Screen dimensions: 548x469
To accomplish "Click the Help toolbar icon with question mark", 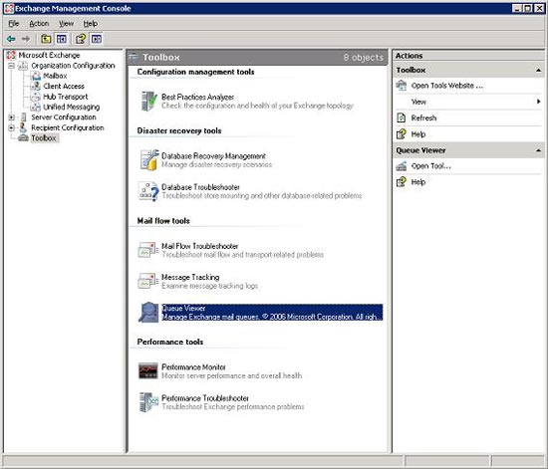I will click(81, 39).
